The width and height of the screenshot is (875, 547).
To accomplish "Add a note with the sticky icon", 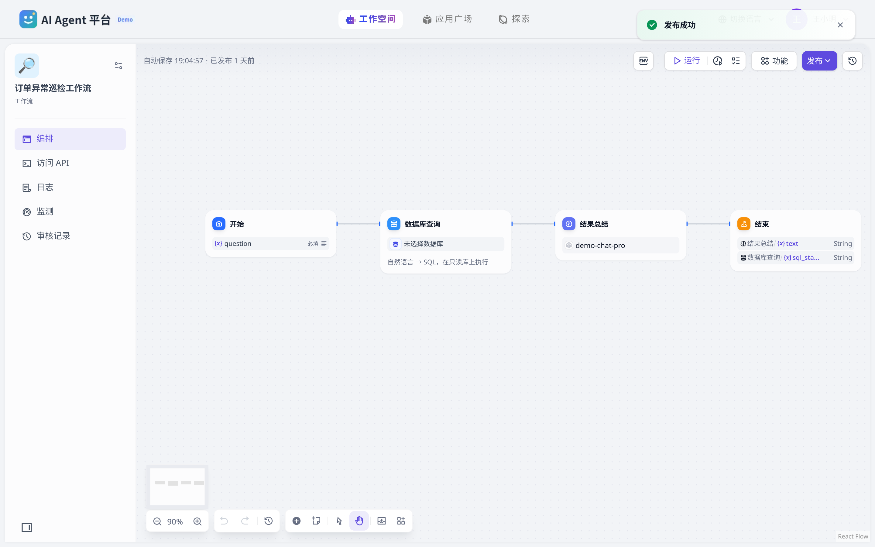I will point(316,521).
